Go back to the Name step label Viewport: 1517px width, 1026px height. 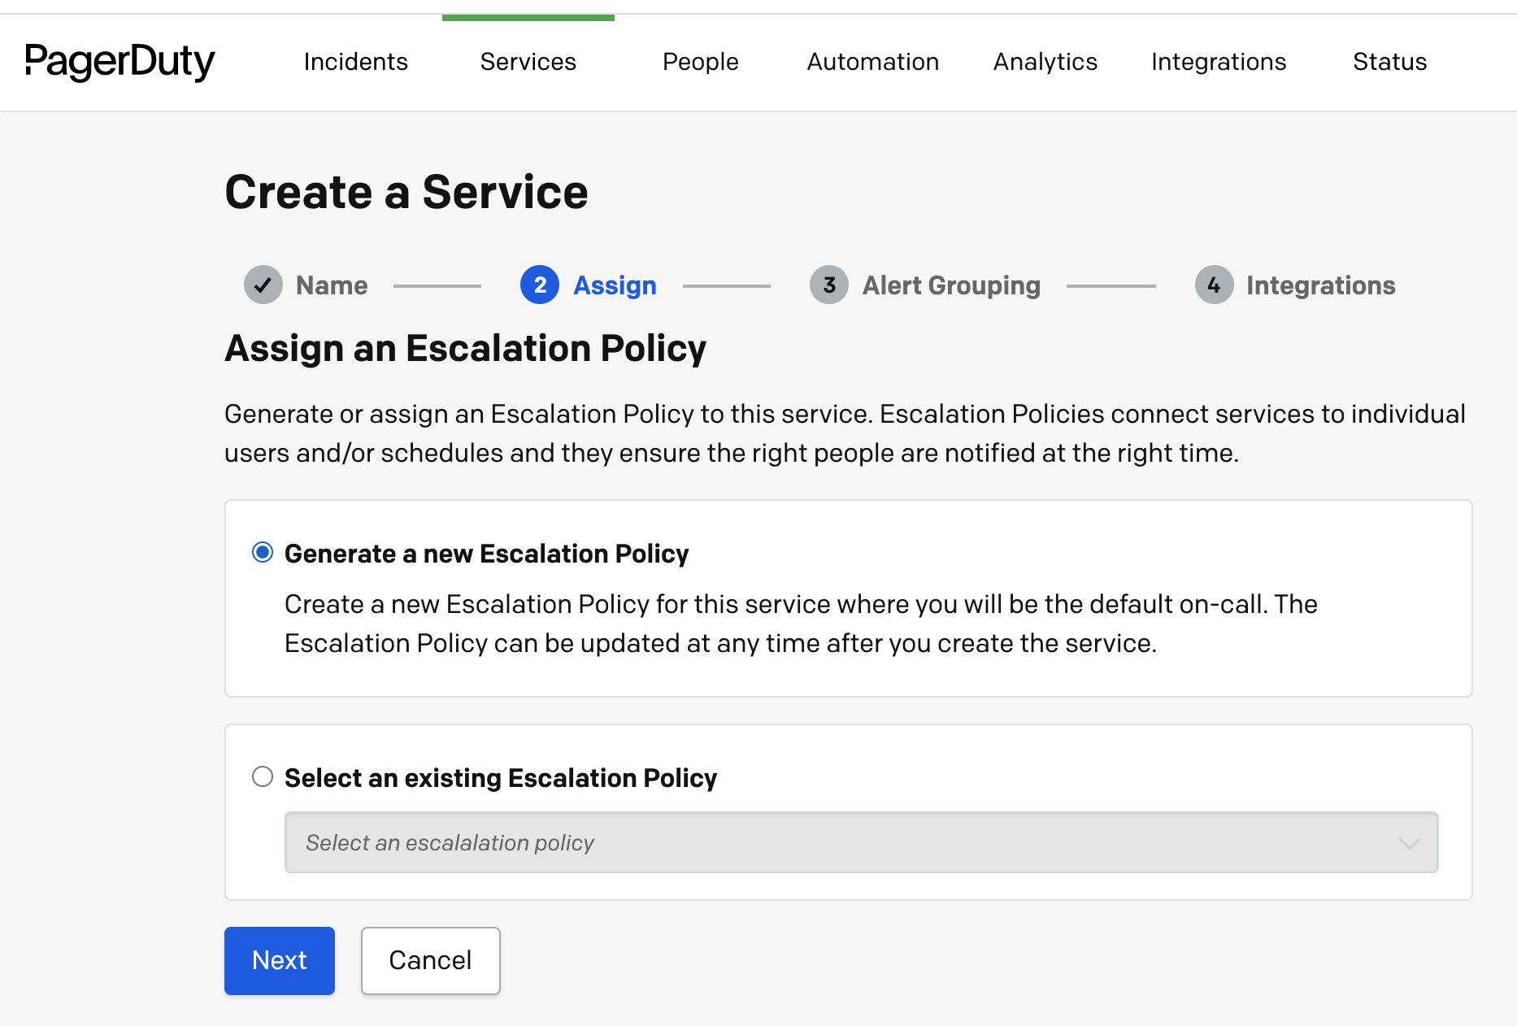332,285
